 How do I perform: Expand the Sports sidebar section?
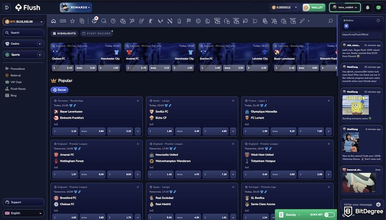click(39, 55)
